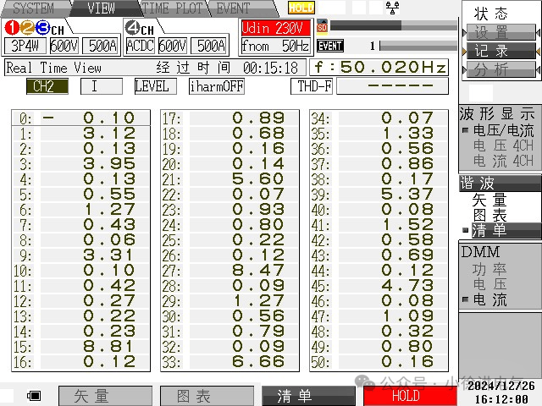Click the SD card status icon
The height and width of the screenshot is (406, 542).
(x=322, y=26)
